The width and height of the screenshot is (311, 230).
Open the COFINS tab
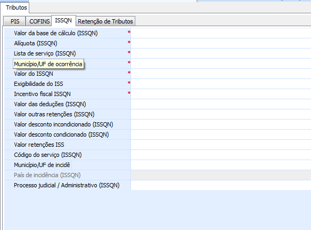39,21
